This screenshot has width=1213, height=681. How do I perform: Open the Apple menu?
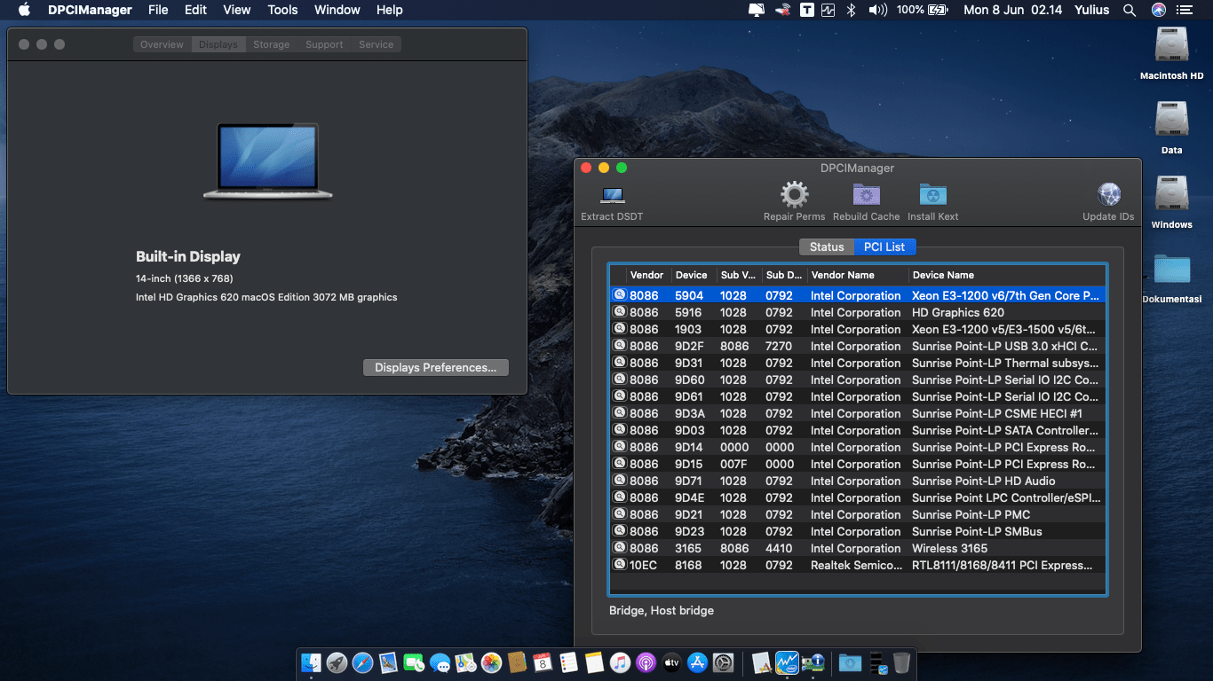(x=24, y=10)
